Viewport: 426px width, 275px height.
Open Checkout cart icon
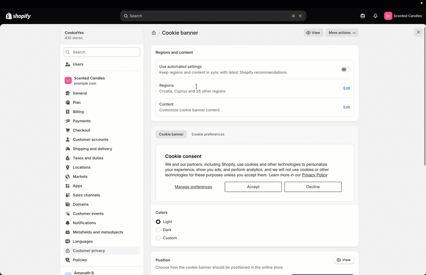point(68,130)
